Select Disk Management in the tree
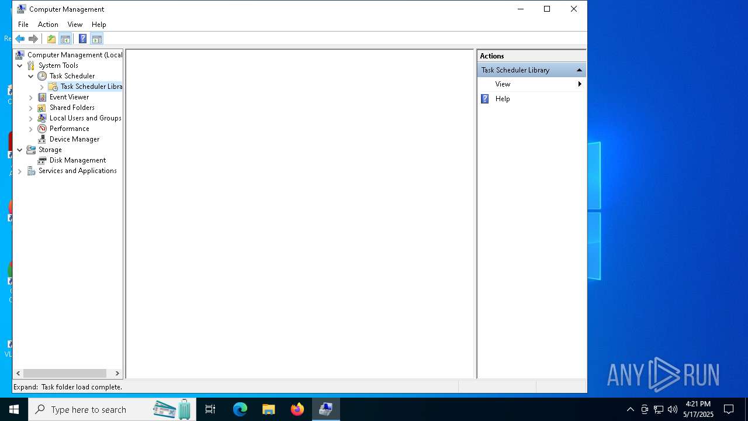This screenshot has height=421, width=748. pyautogui.click(x=78, y=160)
